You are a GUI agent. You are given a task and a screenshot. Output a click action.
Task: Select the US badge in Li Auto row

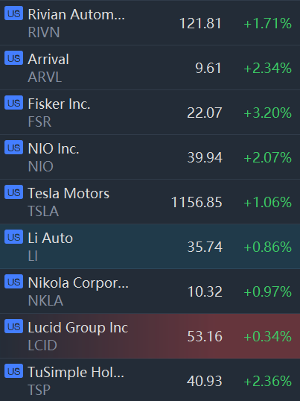(x=14, y=237)
